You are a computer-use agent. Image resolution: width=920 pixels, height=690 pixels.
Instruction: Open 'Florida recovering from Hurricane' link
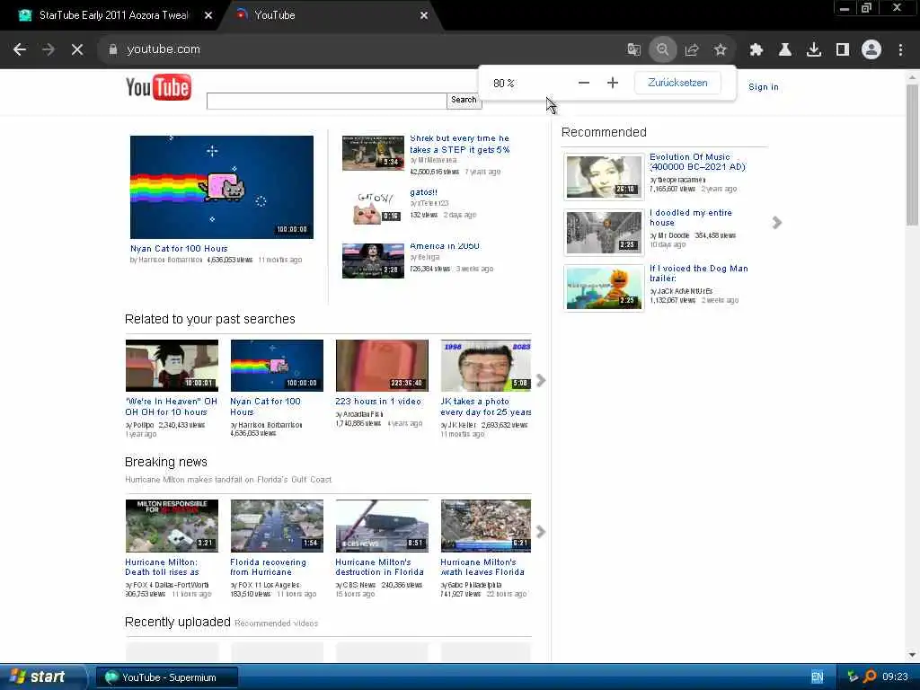tap(268, 568)
